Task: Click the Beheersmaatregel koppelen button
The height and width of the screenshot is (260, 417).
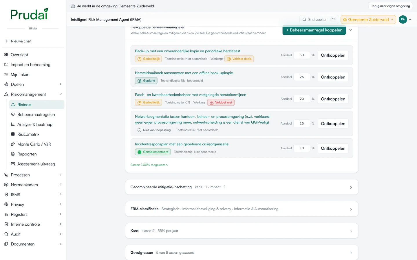Action: pyautogui.click(x=314, y=30)
